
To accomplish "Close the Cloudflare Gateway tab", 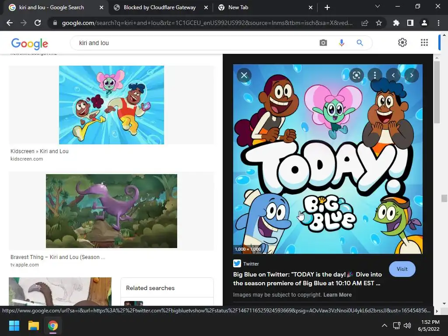I will [x=206, y=8].
